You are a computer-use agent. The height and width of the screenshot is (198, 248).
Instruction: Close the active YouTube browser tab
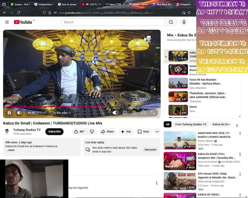pos(100,4)
